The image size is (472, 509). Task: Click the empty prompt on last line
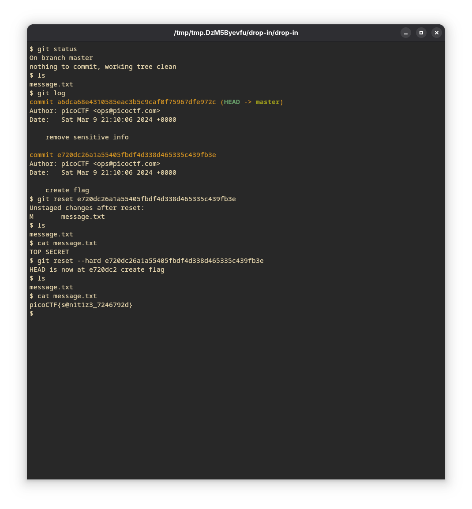pos(31,314)
